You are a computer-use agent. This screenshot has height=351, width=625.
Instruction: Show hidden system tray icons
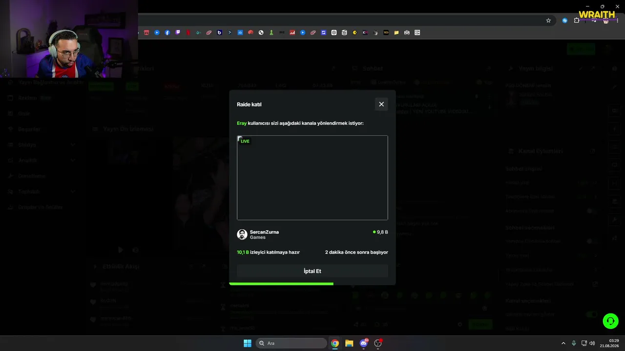(563, 343)
